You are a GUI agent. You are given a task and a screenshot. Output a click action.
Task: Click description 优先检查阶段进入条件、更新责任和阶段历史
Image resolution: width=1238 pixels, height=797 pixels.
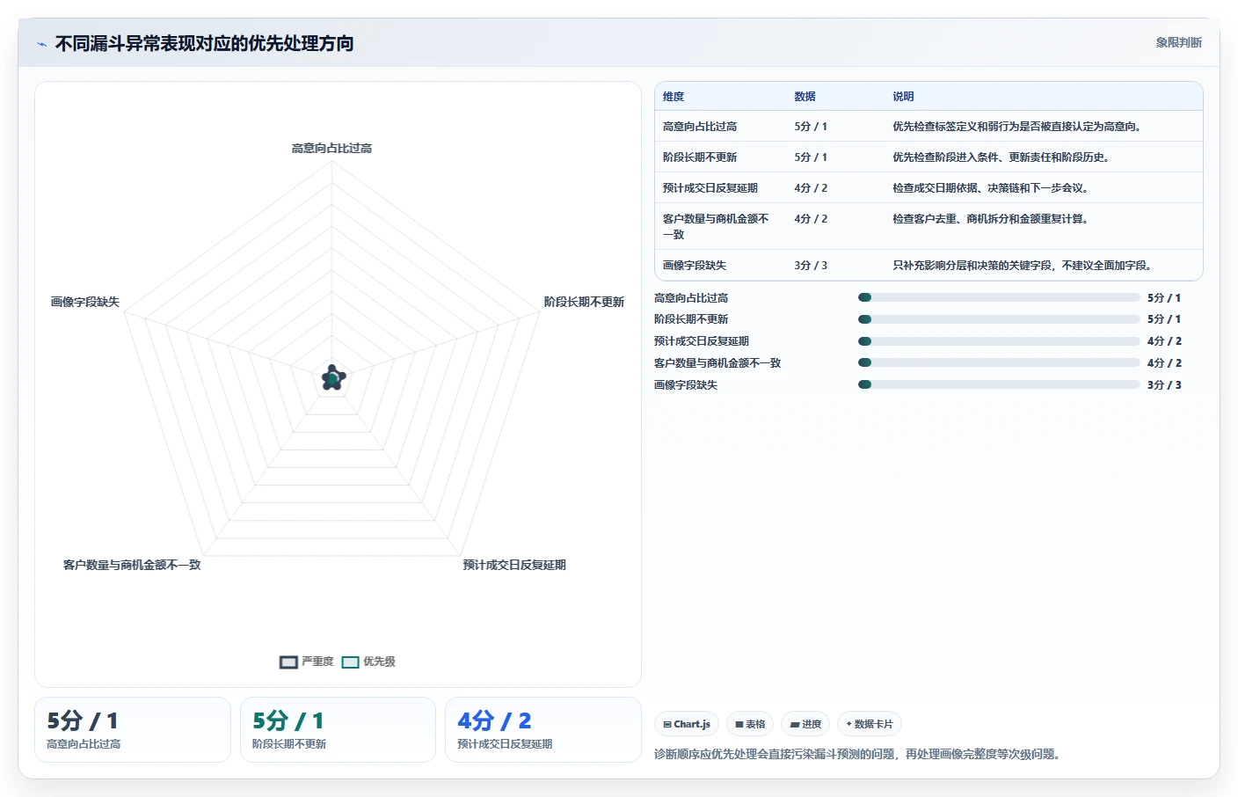point(1001,157)
